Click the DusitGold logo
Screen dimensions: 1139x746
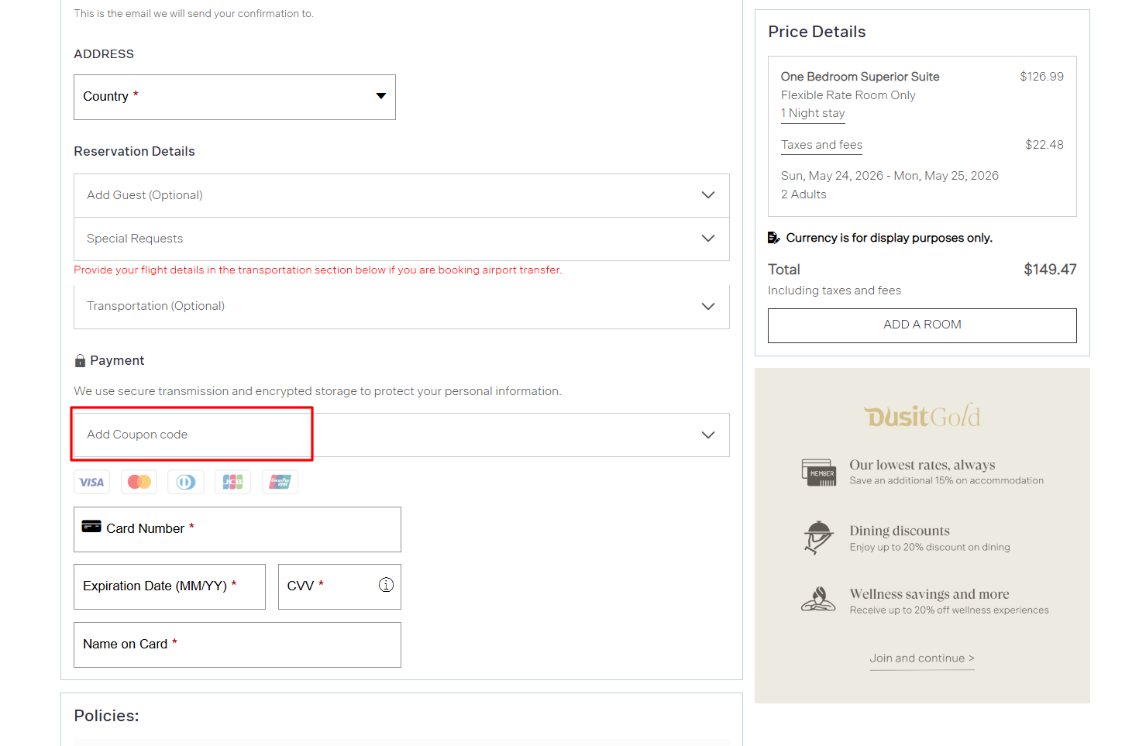point(922,416)
